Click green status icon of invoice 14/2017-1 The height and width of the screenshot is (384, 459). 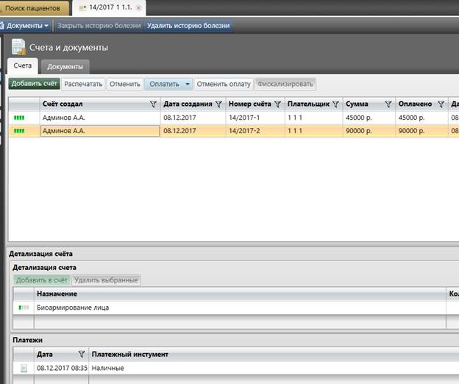coord(19,118)
